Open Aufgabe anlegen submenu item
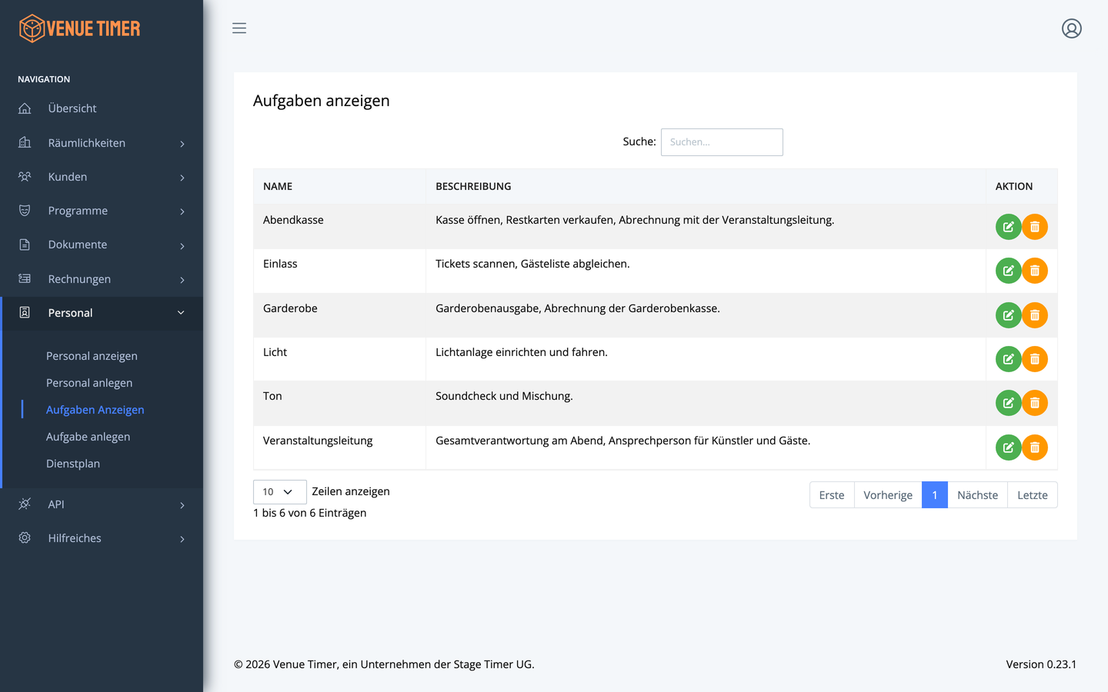This screenshot has height=692, width=1108. [88, 437]
